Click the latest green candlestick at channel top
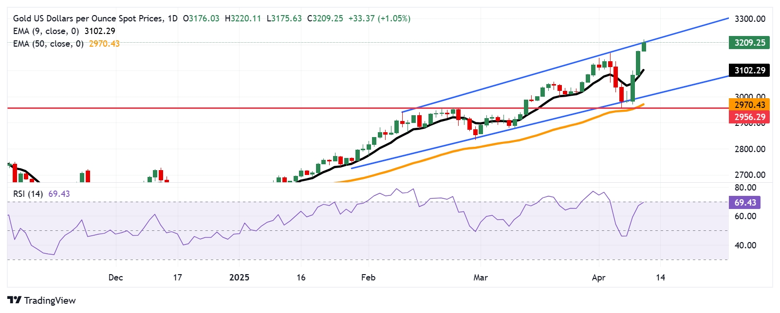This screenshot has width=780, height=313. (x=644, y=46)
